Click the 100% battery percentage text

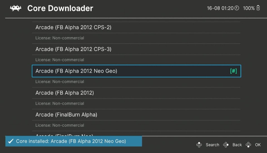coord(249,8)
